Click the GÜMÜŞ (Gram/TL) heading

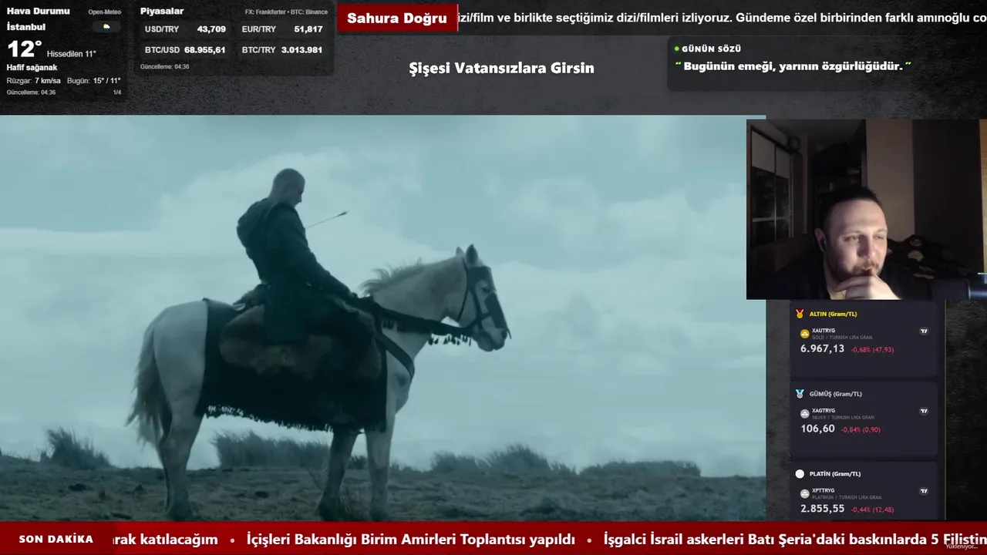(x=836, y=394)
